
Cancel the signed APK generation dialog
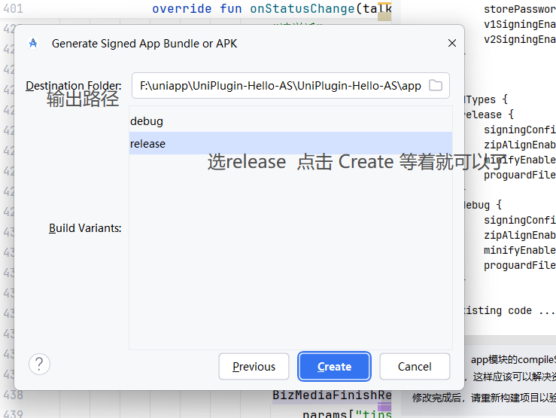click(415, 367)
